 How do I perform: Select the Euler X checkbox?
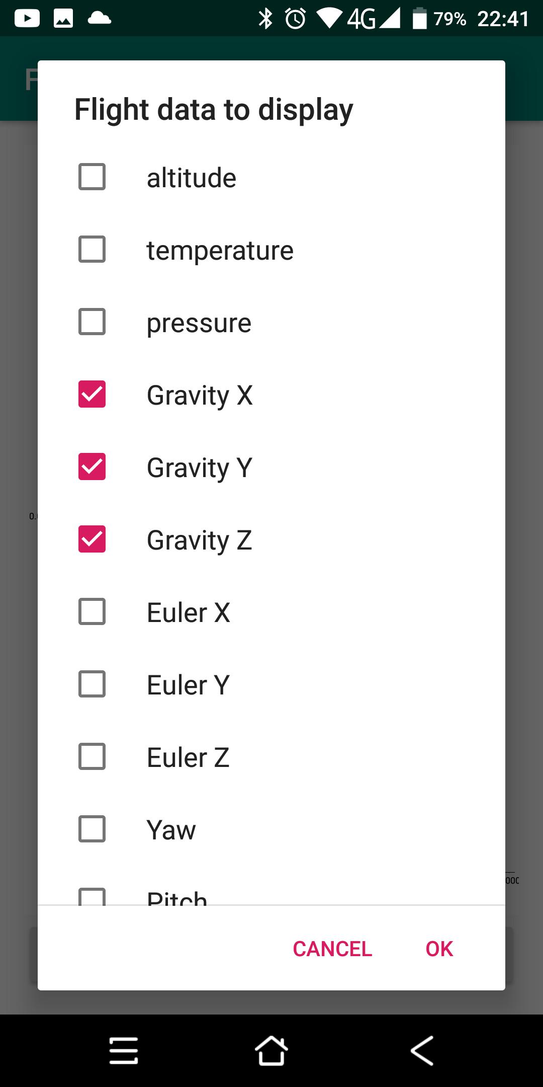point(92,611)
